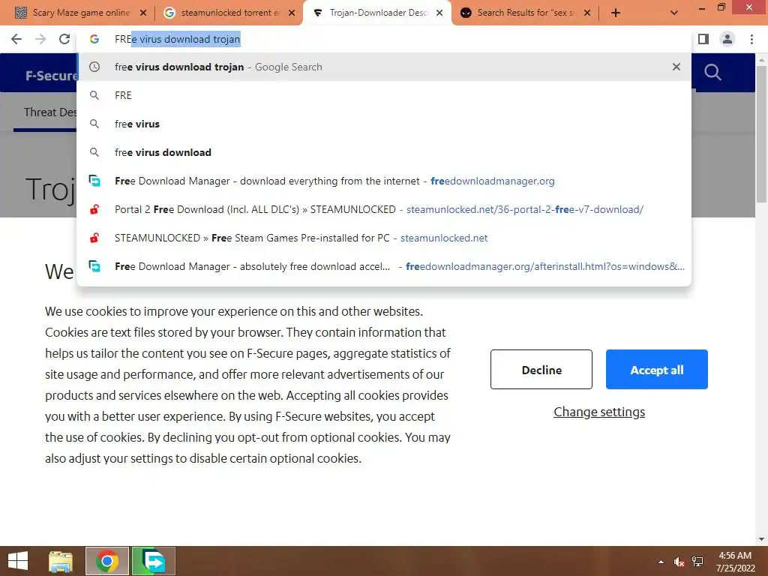Open File Explorer from the taskbar

click(x=61, y=561)
